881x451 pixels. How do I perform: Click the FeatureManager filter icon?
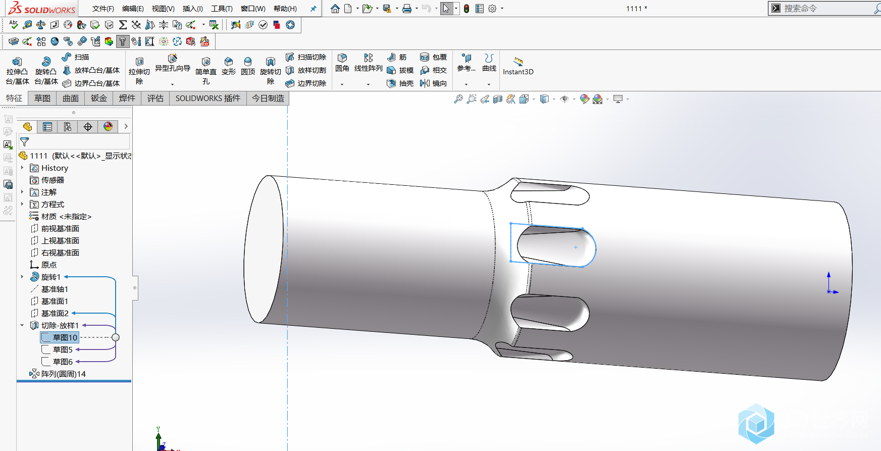pos(24,142)
